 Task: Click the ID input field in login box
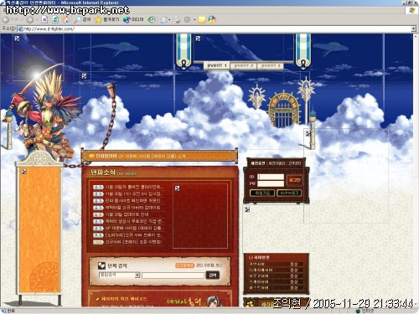(271, 177)
